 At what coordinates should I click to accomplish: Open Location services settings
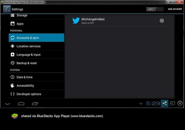point(37,46)
